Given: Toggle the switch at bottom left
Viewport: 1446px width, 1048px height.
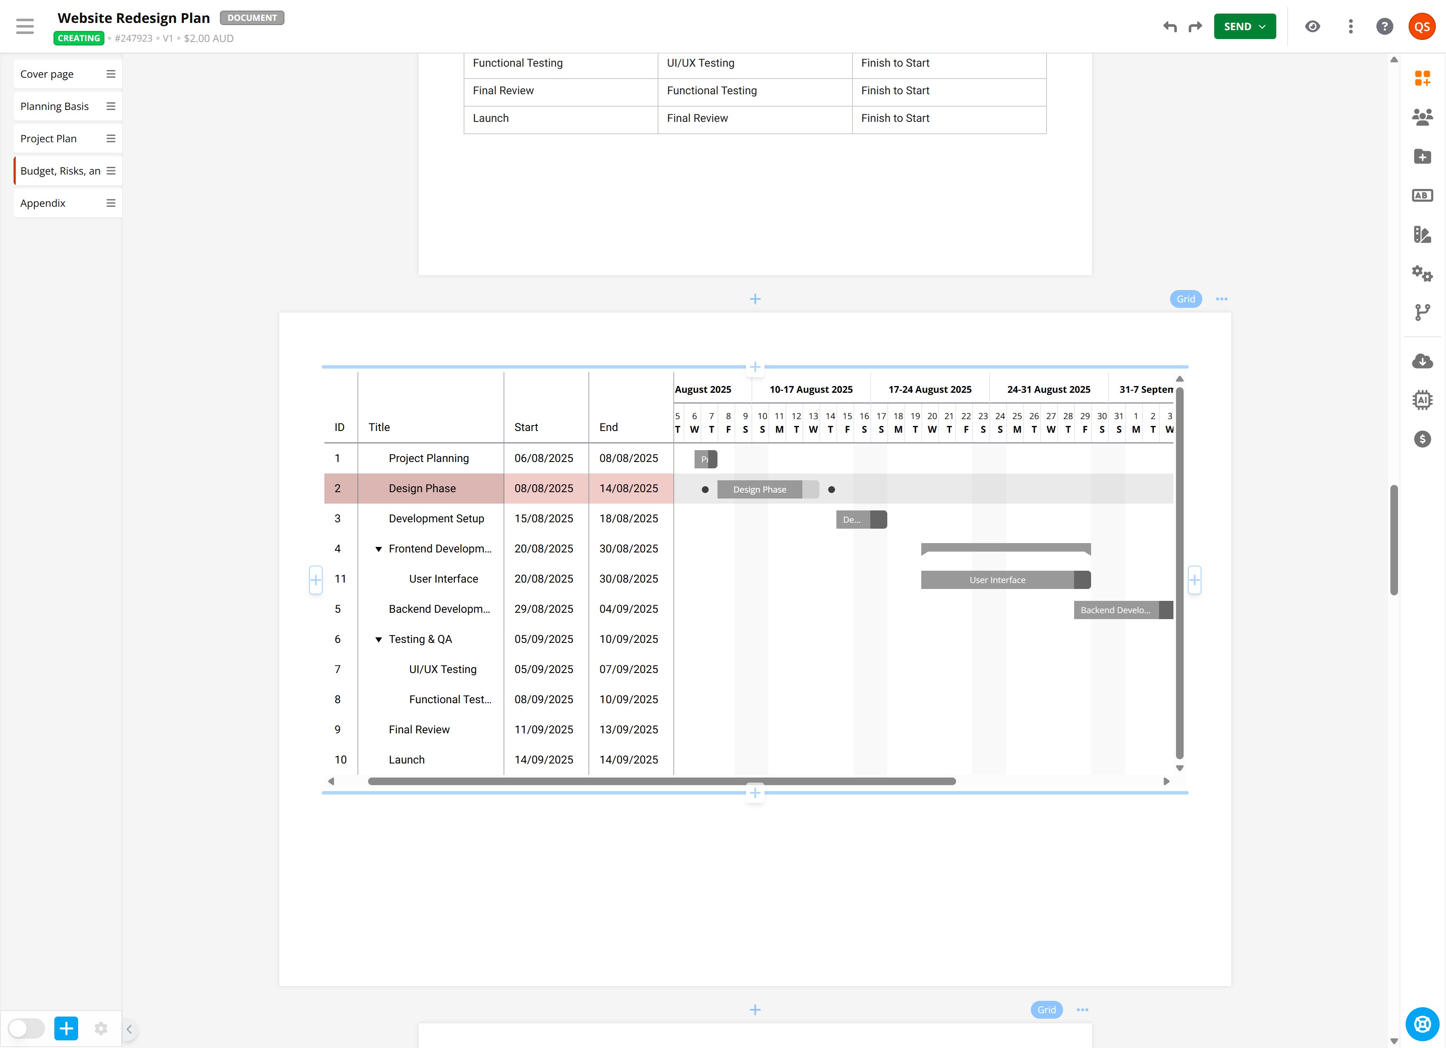Looking at the screenshot, I should [26, 1028].
